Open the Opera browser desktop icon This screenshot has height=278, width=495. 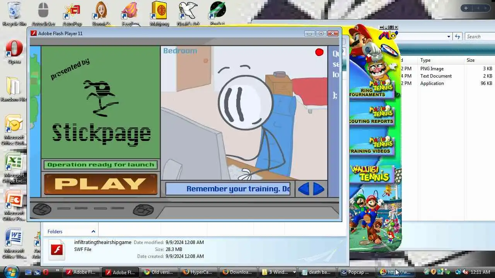[x=14, y=52]
